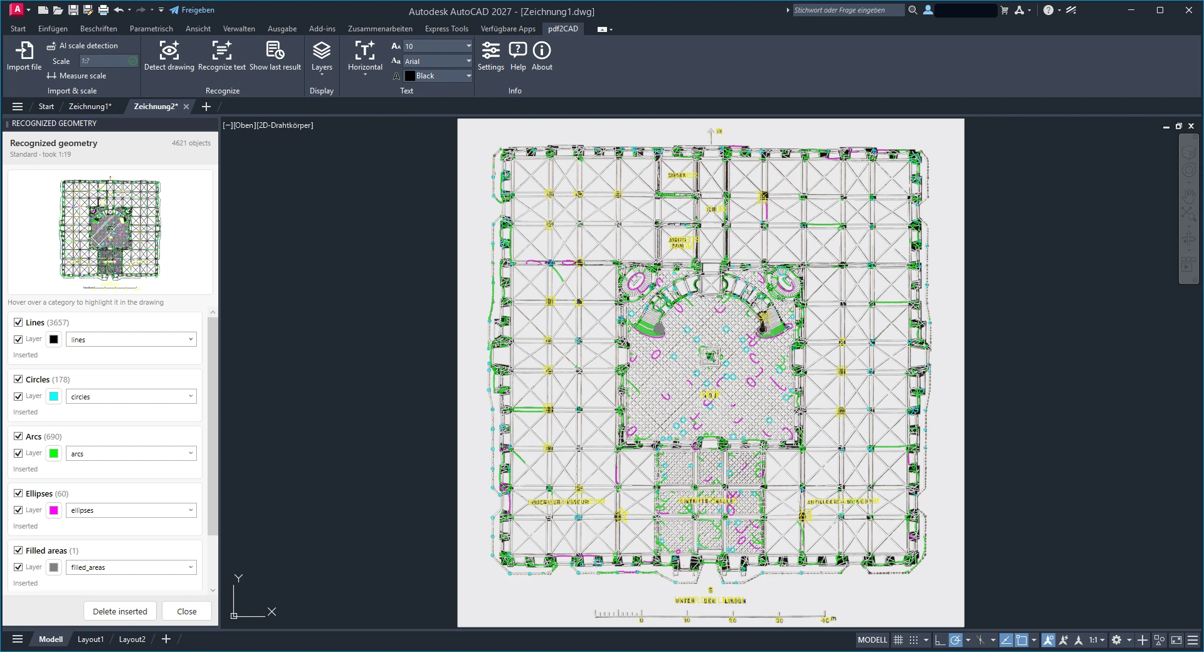Screen dimensions: 1204x652
Task: Toggle the grid display in status bar
Action: [x=899, y=640]
